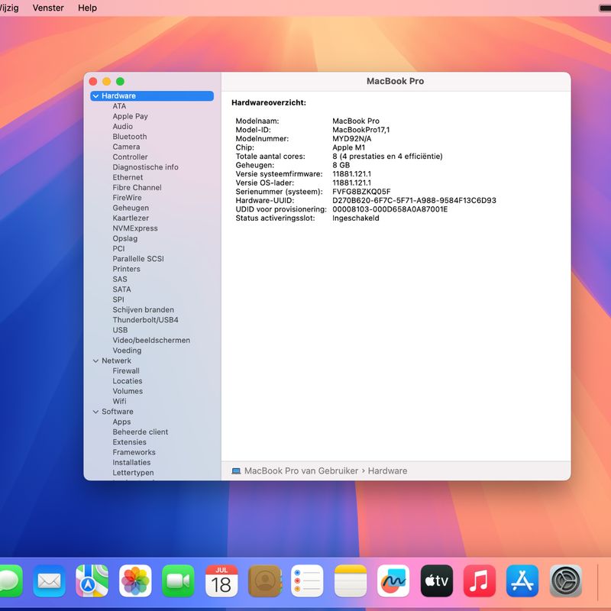Select Audio in the sidebar

[123, 126]
